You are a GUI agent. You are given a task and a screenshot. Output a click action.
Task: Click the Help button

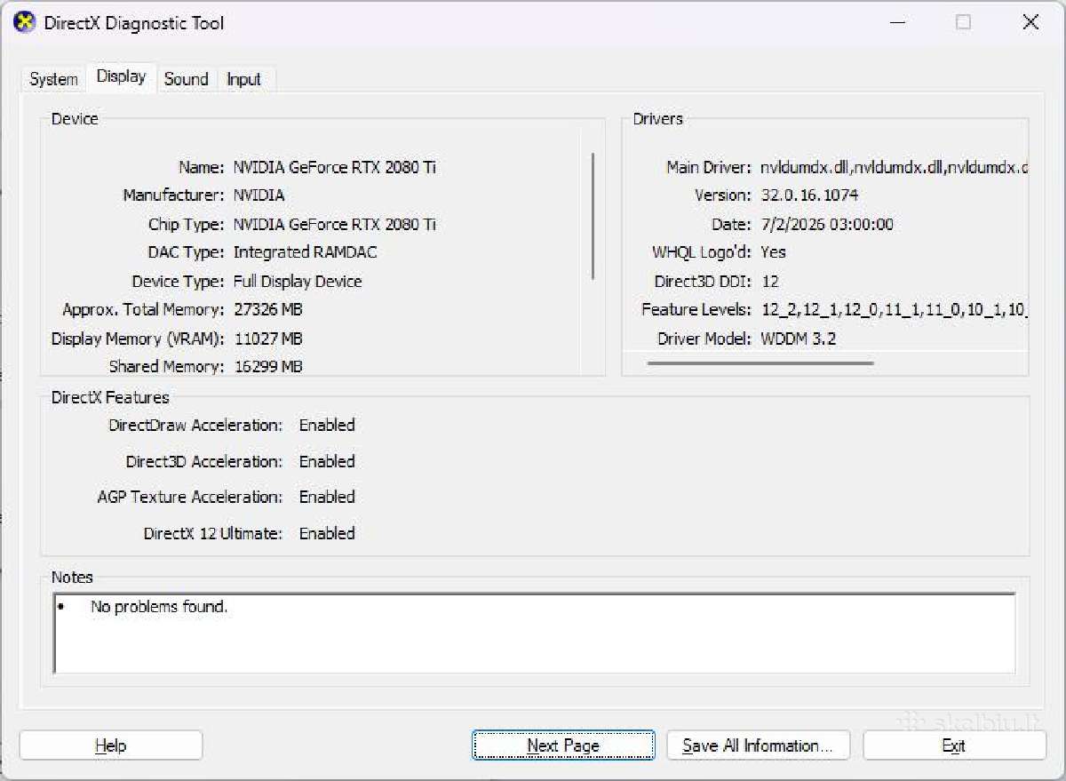[x=111, y=745]
